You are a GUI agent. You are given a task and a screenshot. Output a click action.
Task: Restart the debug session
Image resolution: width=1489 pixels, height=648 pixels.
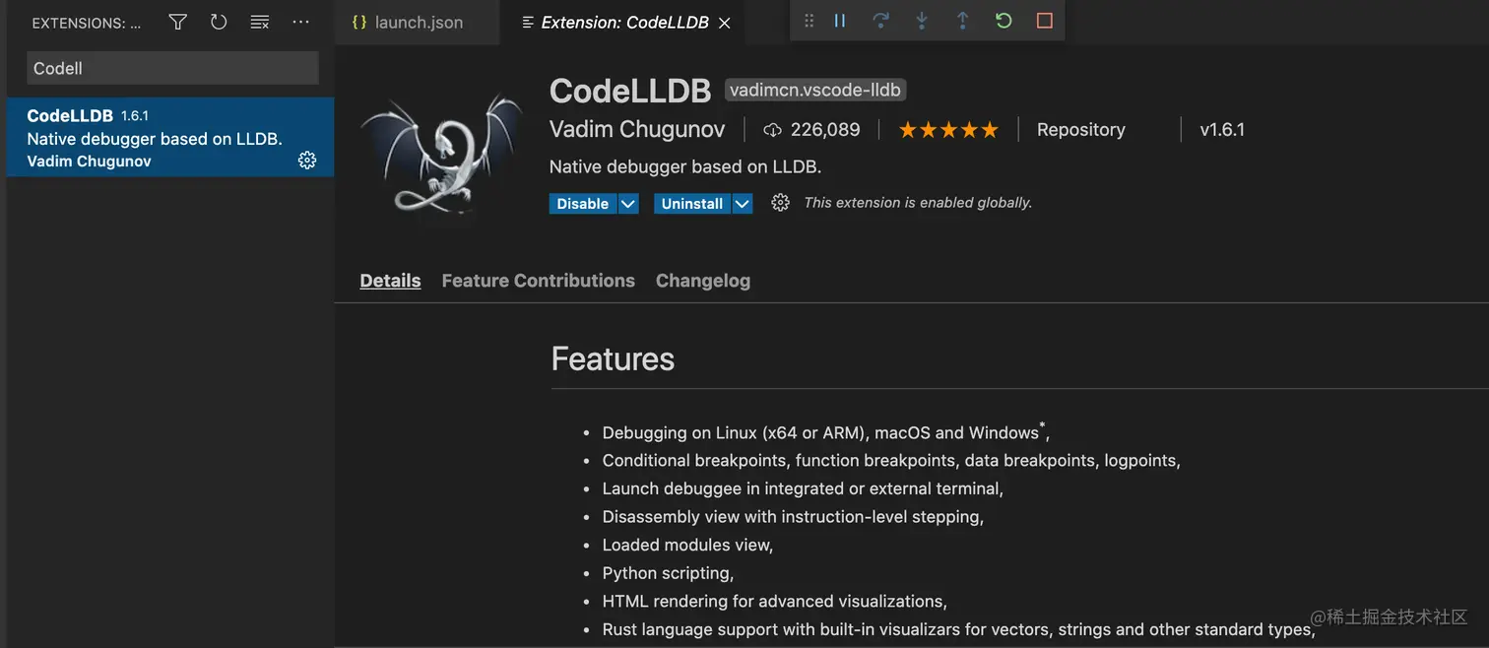click(1003, 21)
